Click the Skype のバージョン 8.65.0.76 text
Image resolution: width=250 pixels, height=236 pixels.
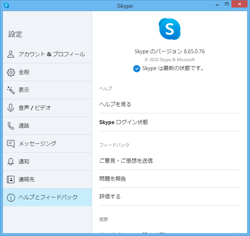tap(170, 51)
